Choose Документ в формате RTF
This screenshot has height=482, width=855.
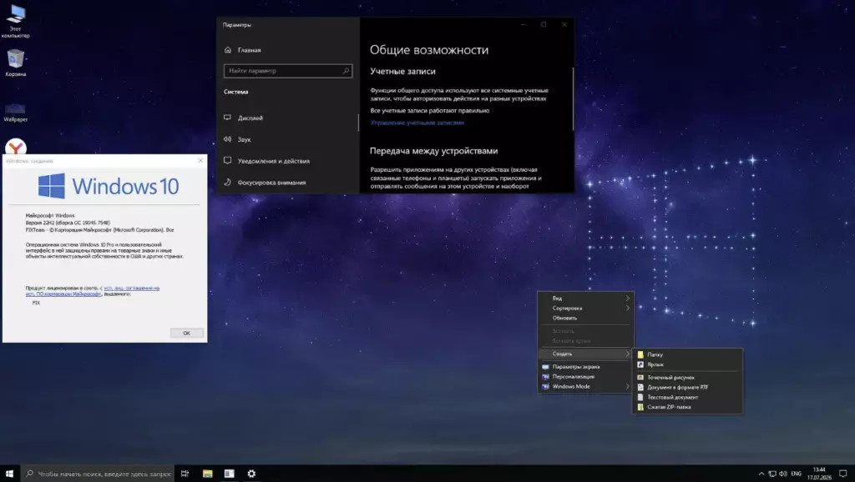[x=688, y=387]
